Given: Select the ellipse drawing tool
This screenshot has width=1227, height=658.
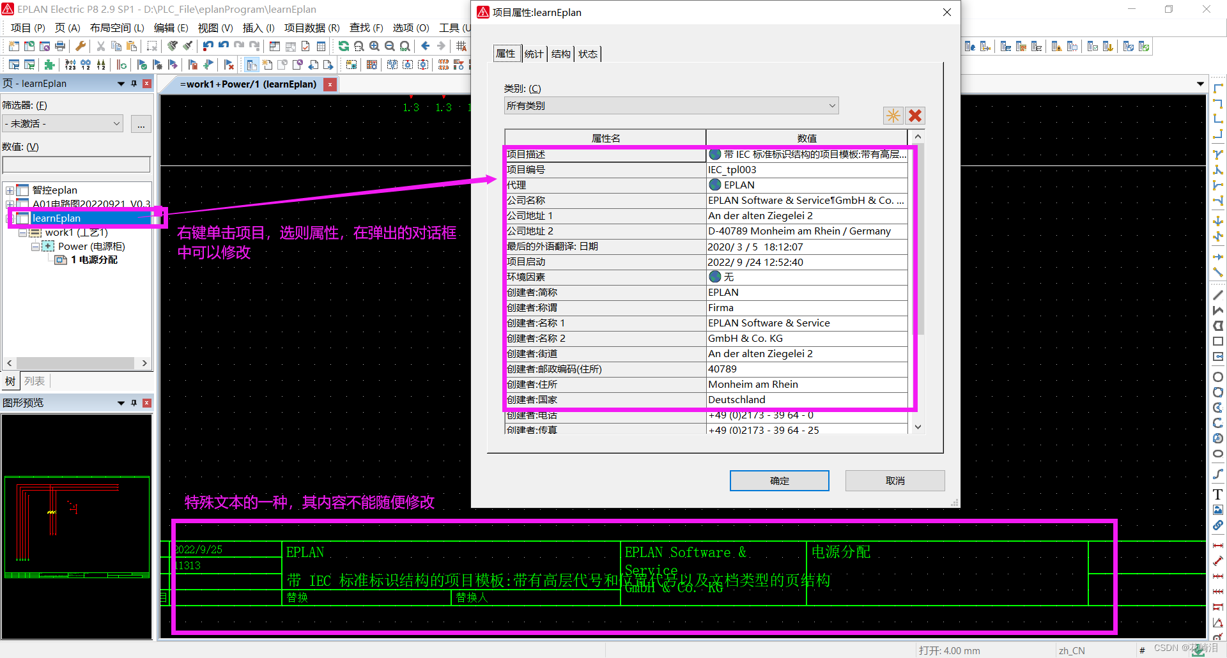Looking at the screenshot, I should tap(1218, 454).
